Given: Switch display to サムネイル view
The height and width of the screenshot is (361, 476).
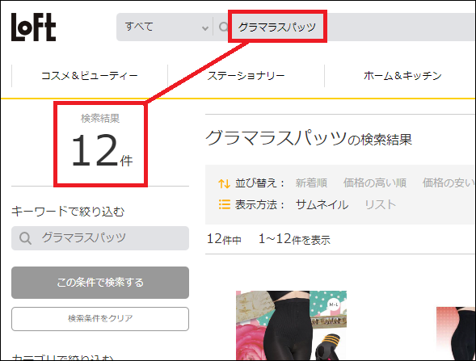Looking at the screenshot, I should click(x=322, y=205).
